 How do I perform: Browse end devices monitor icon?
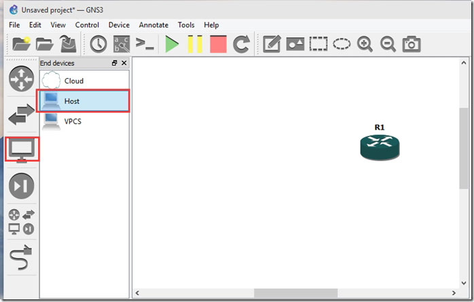[x=21, y=150]
